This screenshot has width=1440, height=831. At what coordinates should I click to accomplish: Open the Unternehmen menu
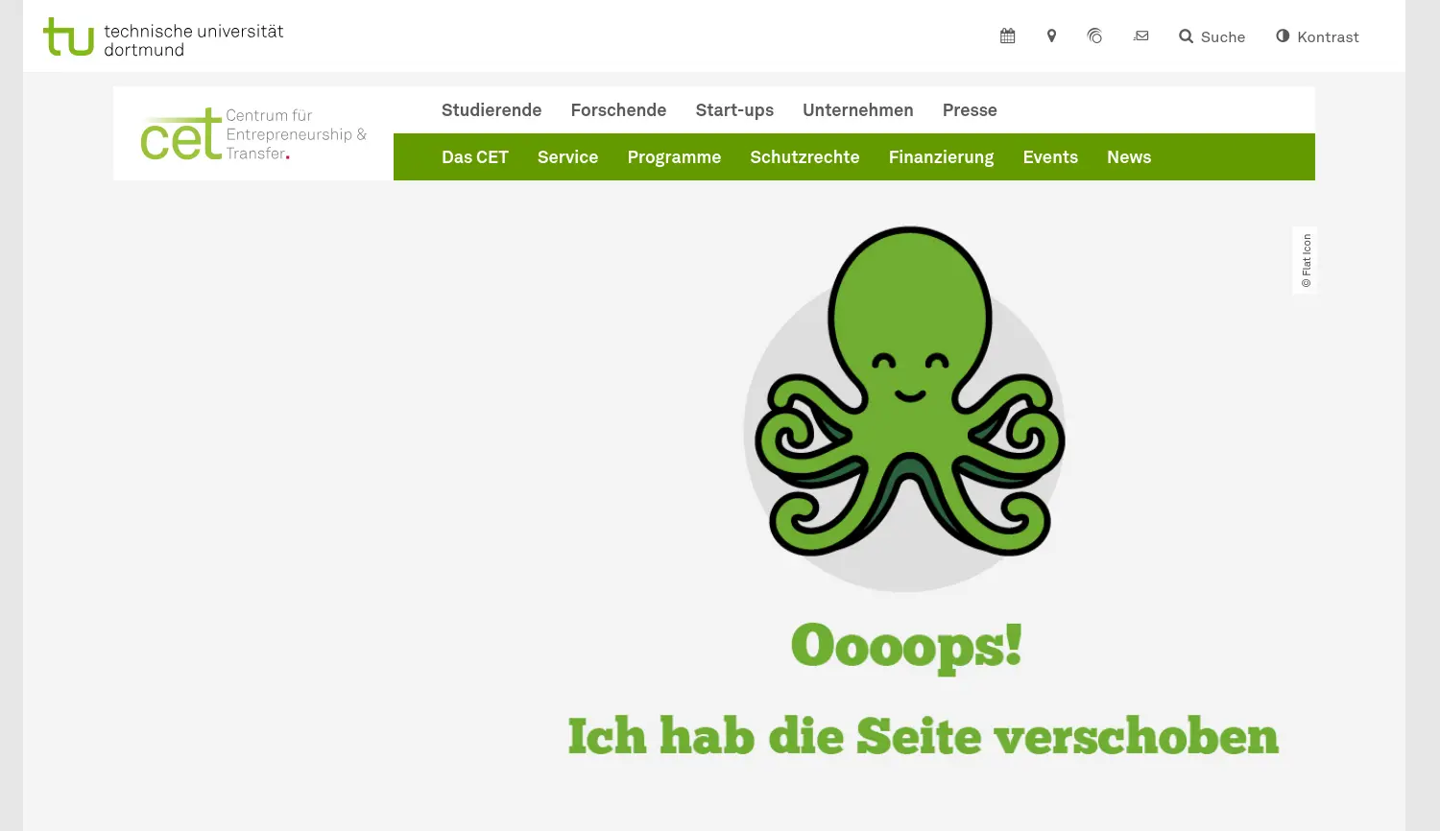[857, 109]
